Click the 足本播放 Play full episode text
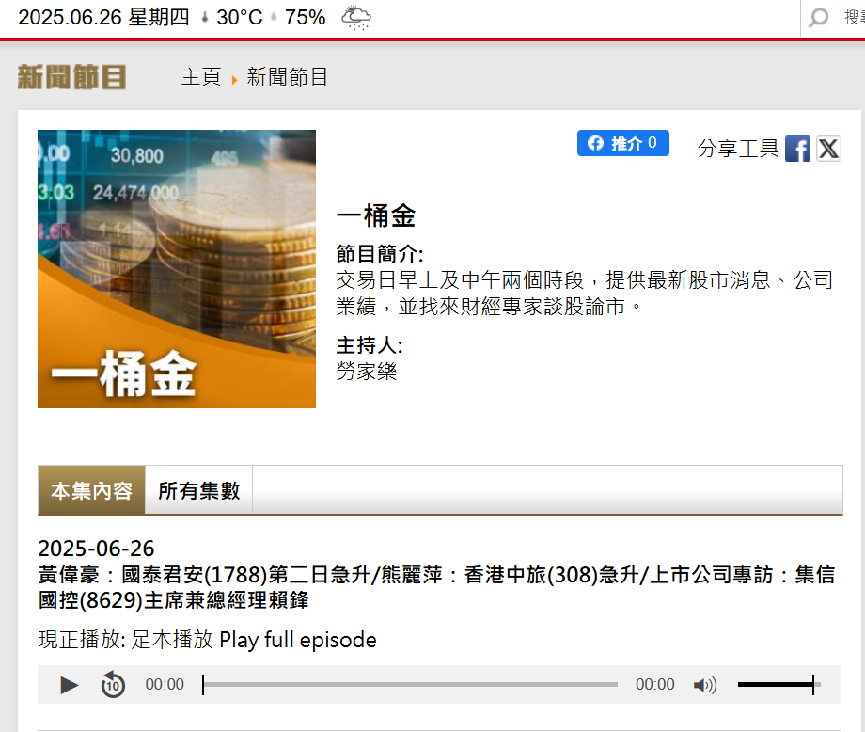 [254, 640]
